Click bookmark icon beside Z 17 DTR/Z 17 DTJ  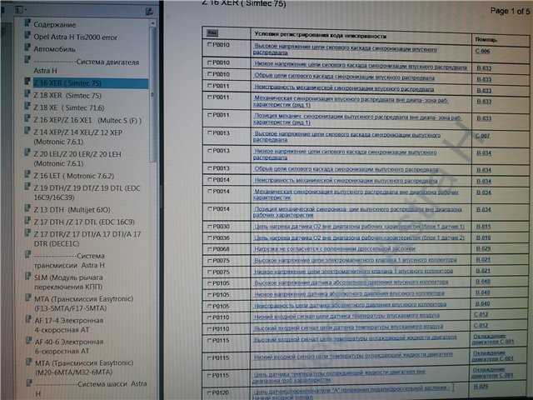pyautogui.click(x=27, y=232)
